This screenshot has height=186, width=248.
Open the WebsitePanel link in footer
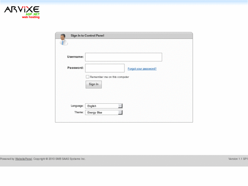pos(24,159)
